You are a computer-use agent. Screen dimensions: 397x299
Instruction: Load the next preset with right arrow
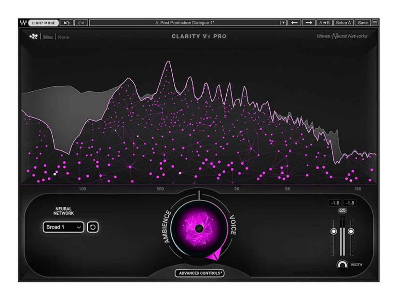(309, 23)
